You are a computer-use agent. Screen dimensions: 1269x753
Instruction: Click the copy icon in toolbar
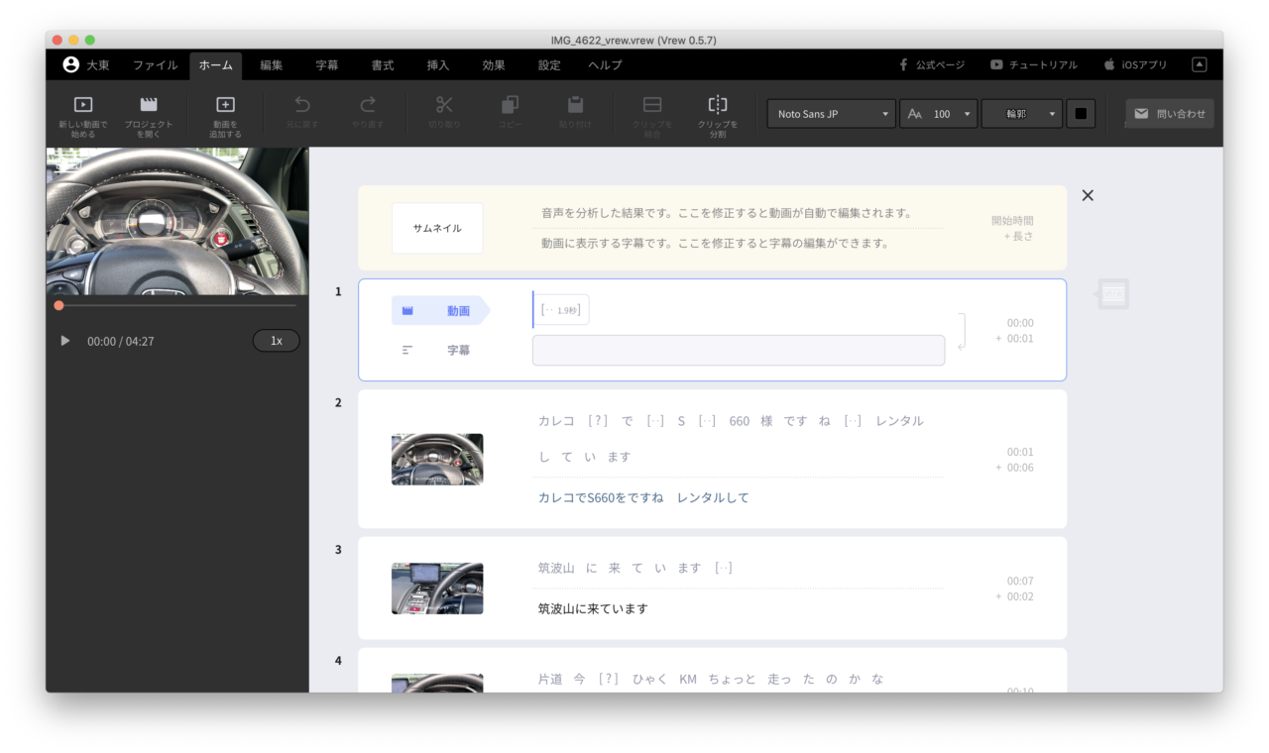click(x=510, y=104)
